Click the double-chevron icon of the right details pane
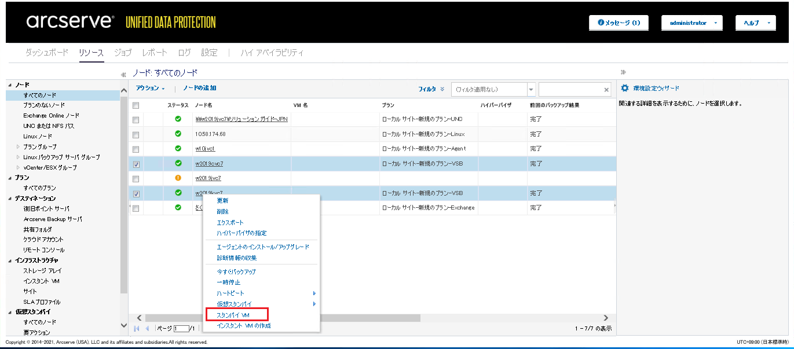The height and width of the screenshot is (349, 794). pos(624,72)
